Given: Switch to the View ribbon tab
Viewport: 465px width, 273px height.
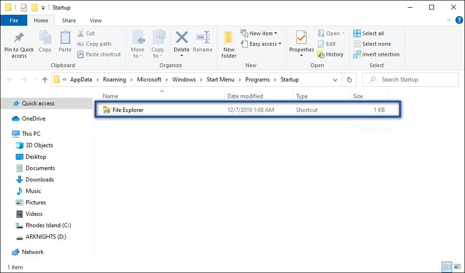Looking at the screenshot, I should (x=95, y=20).
